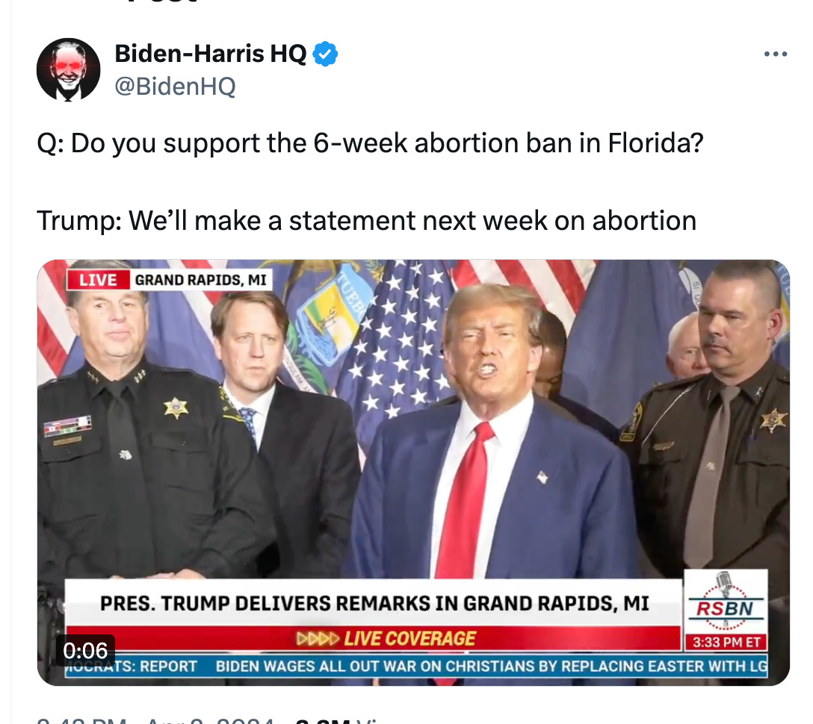Click the bold views count below video
The width and height of the screenshot is (813, 724).
click(318, 720)
